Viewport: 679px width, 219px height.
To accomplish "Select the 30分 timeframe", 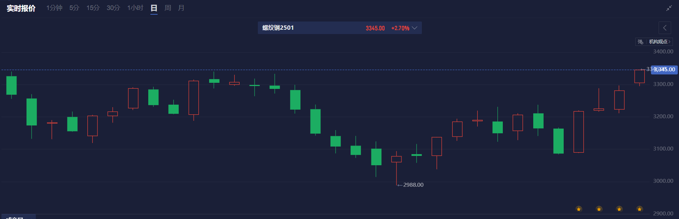I will point(113,8).
